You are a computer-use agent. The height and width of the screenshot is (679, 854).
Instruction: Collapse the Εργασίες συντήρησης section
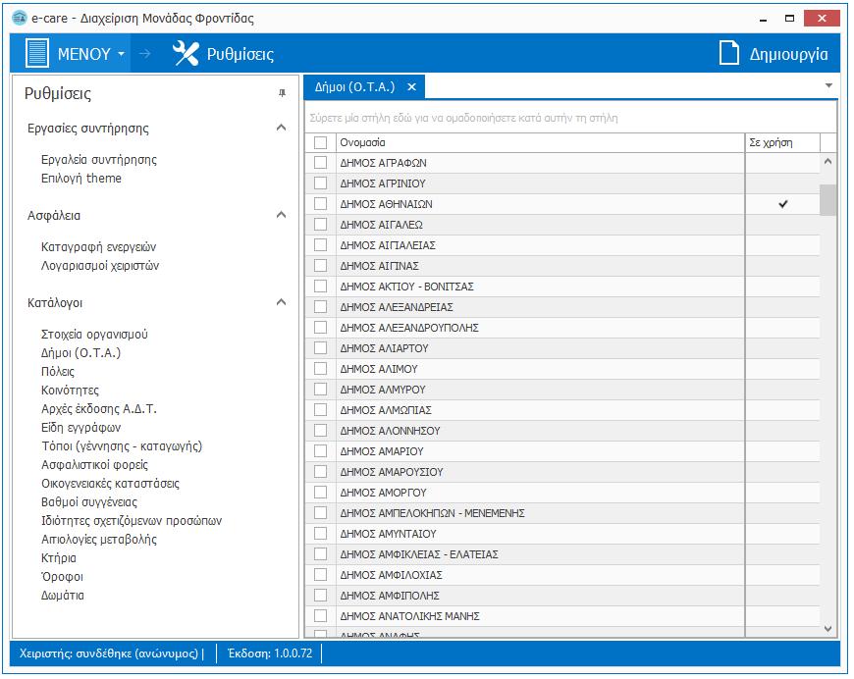point(281,128)
